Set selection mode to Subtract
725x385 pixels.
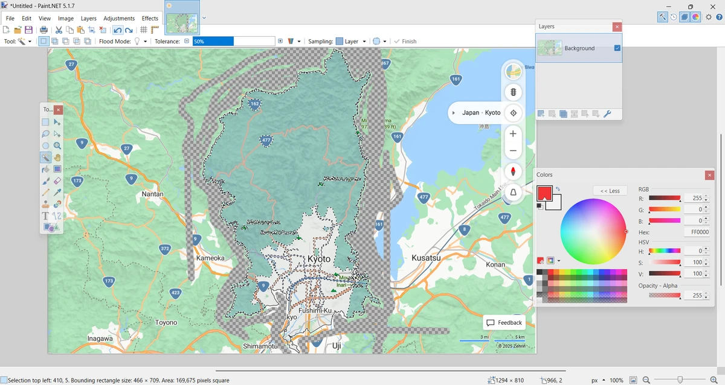[x=65, y=42]
